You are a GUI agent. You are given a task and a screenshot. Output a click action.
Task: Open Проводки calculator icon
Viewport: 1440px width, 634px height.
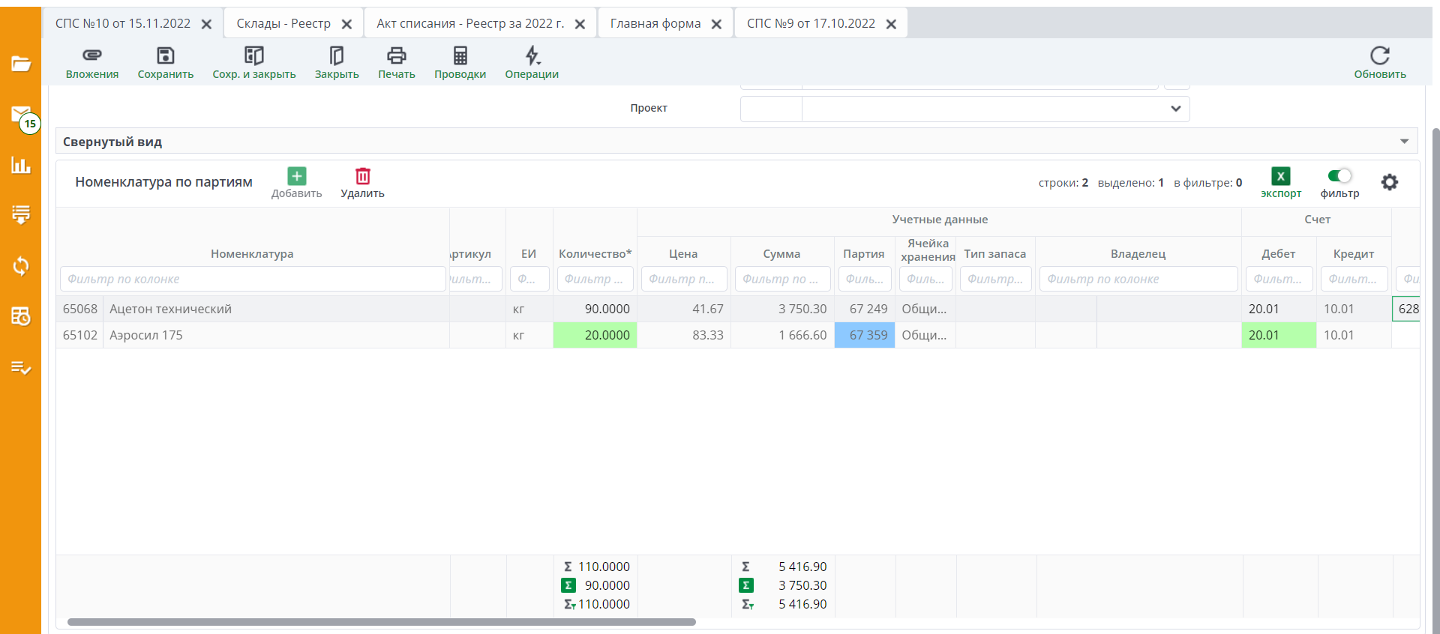coord(460,56)
